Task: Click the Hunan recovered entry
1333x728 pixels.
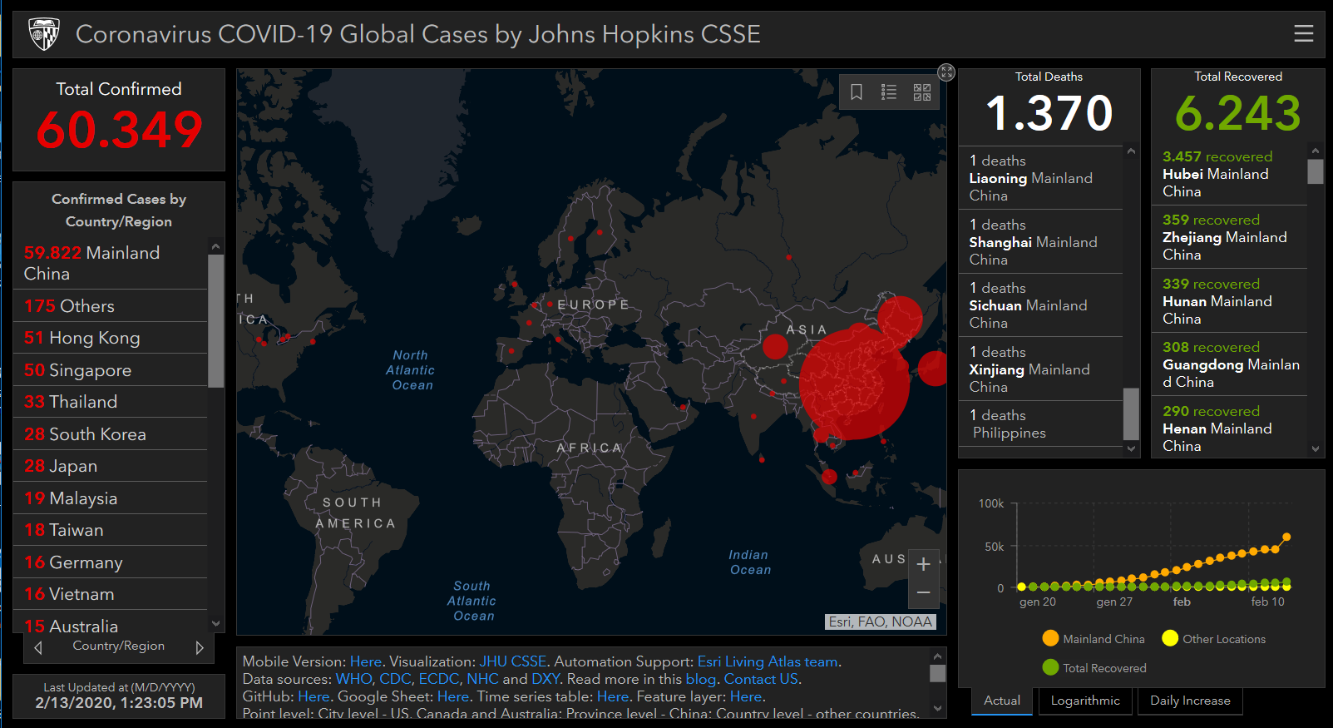Action: [1230, 301]
